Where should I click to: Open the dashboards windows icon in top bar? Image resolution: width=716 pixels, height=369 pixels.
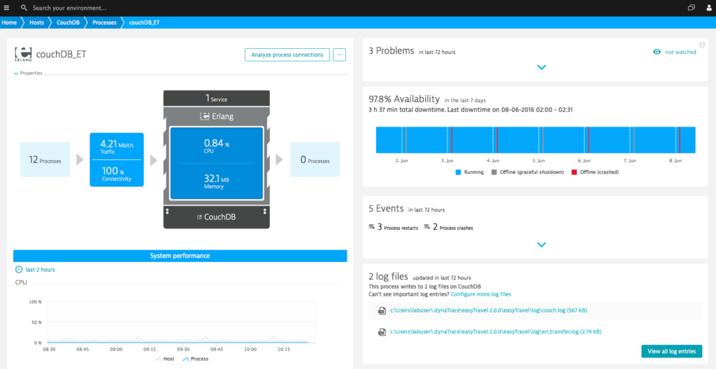[692, 8]
